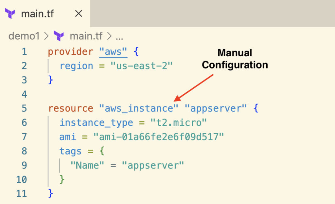Click the Terraform icon in the breadcrumb

[x=59, y=36]
